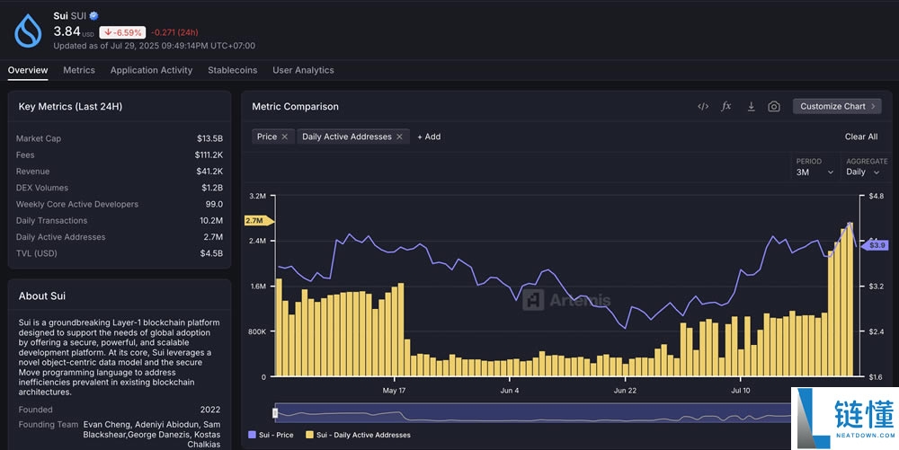Open the Aggregate Daily dropdown
This screenshot has height=450, width=899.
(x=863, y=172)
